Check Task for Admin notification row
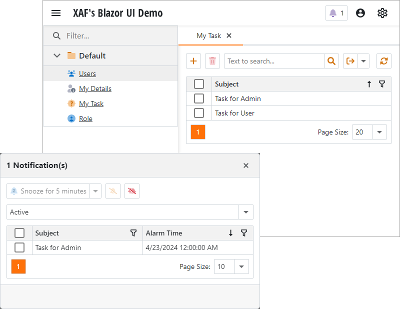 click(x=19, y=247)
